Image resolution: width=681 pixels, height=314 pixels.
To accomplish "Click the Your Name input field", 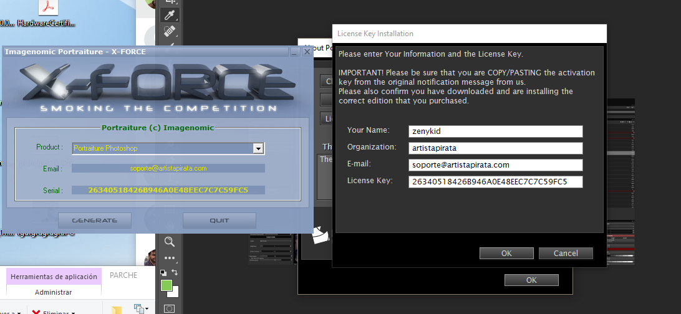I will coord(496,131).
